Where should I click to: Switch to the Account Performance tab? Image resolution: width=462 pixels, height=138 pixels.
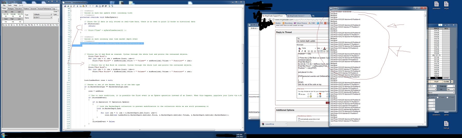44,9
